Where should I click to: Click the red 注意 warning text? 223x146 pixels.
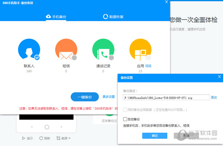68,108
